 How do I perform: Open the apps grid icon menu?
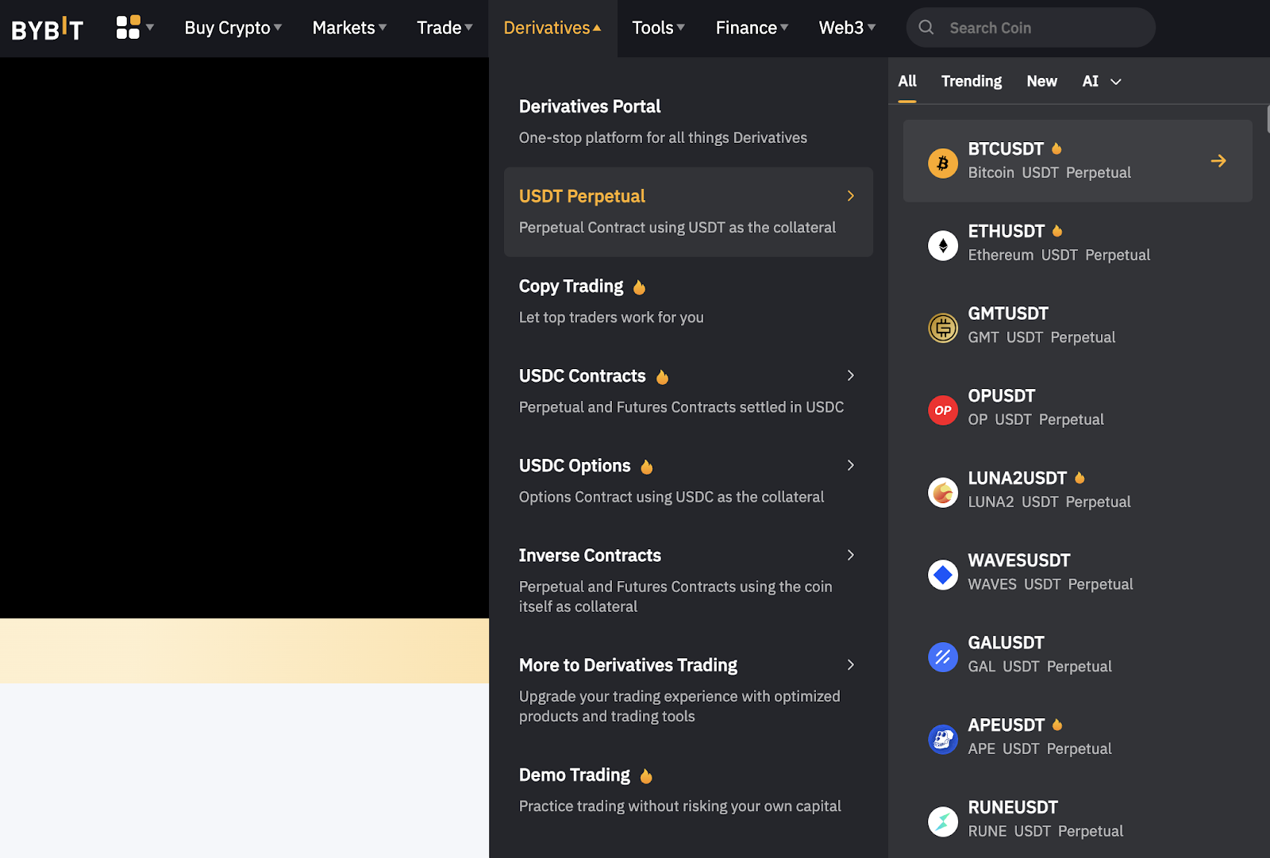pos(128,27)
